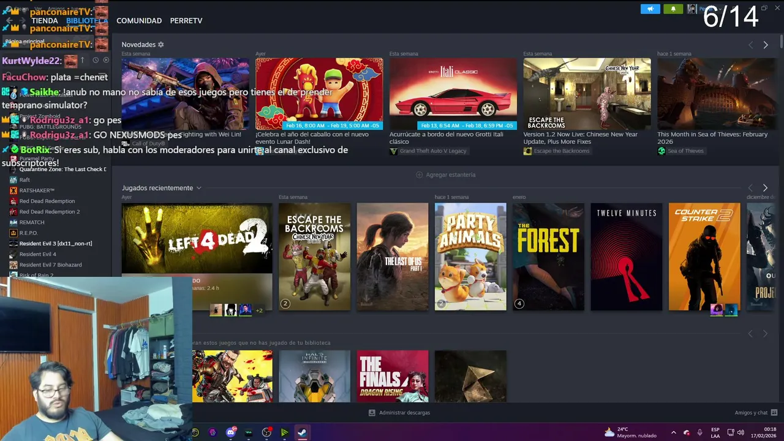
Task: Click the profile avatar in the header
Action: click(x=692, y=9)
